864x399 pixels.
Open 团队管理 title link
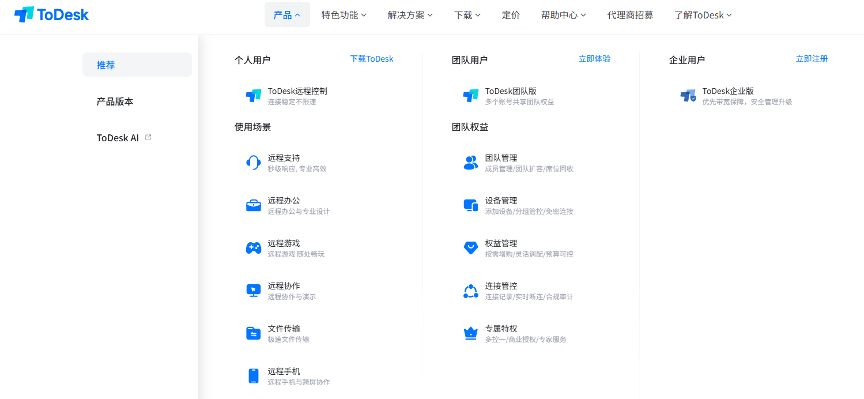pos(501,158)
